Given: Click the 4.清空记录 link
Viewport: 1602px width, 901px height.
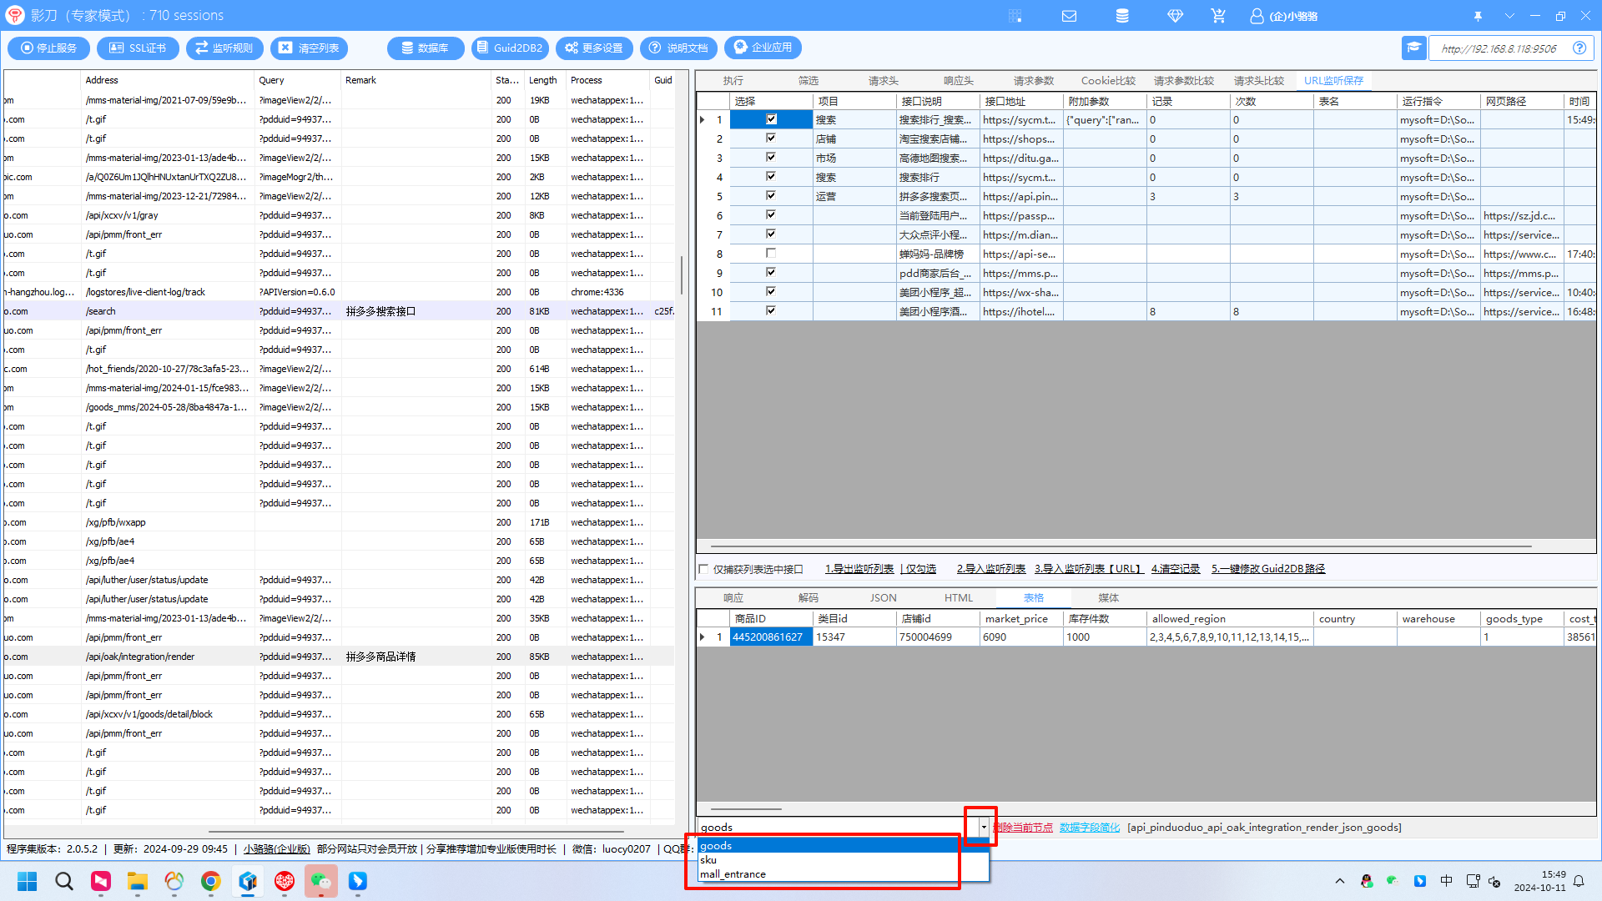Looking at the screenshot, I should [1175, 569].
